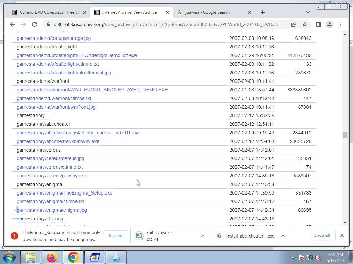Open the monitor app taskbar icon
This screenshot has height=264, width=353.
coord(94,257)
